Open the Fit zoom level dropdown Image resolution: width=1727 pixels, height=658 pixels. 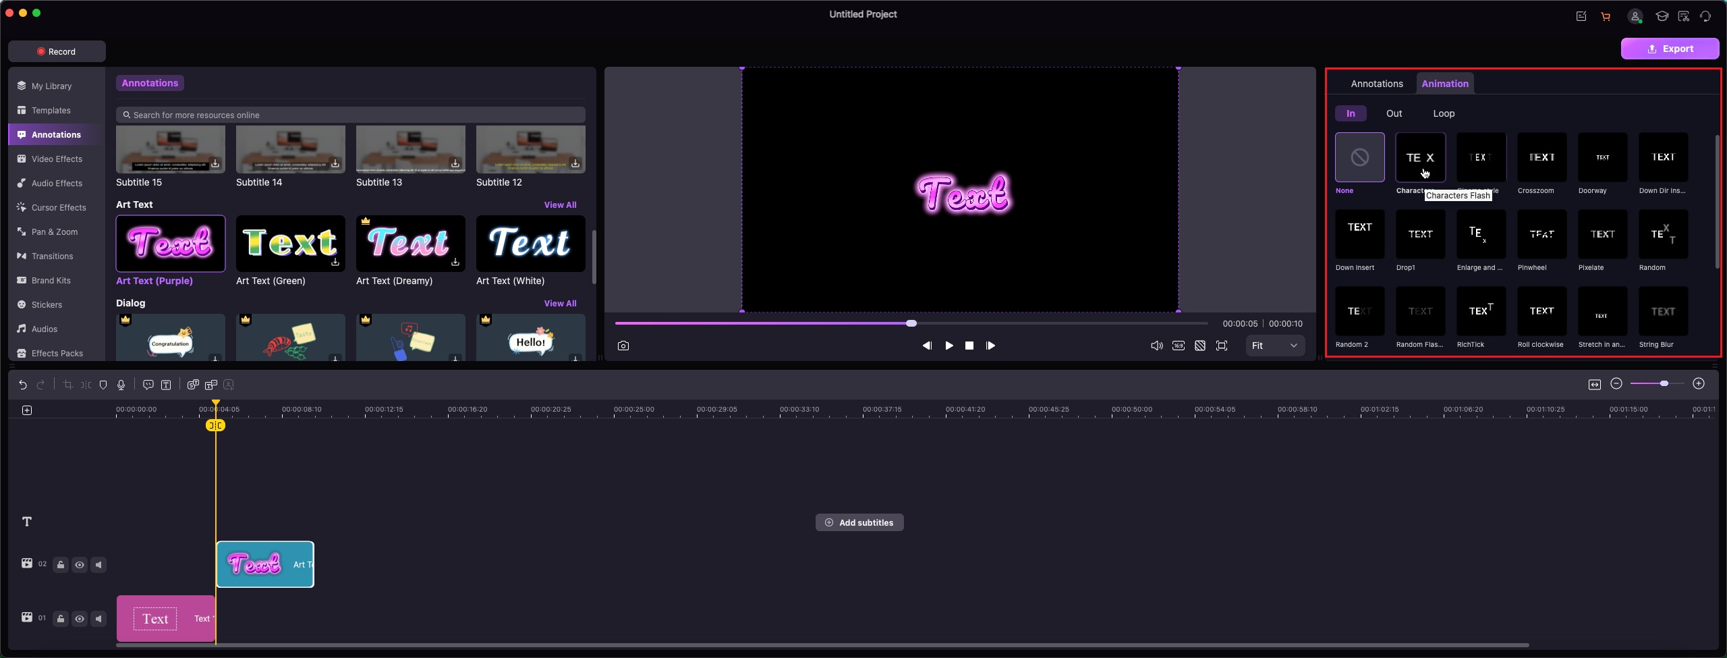pos(1274,345)
